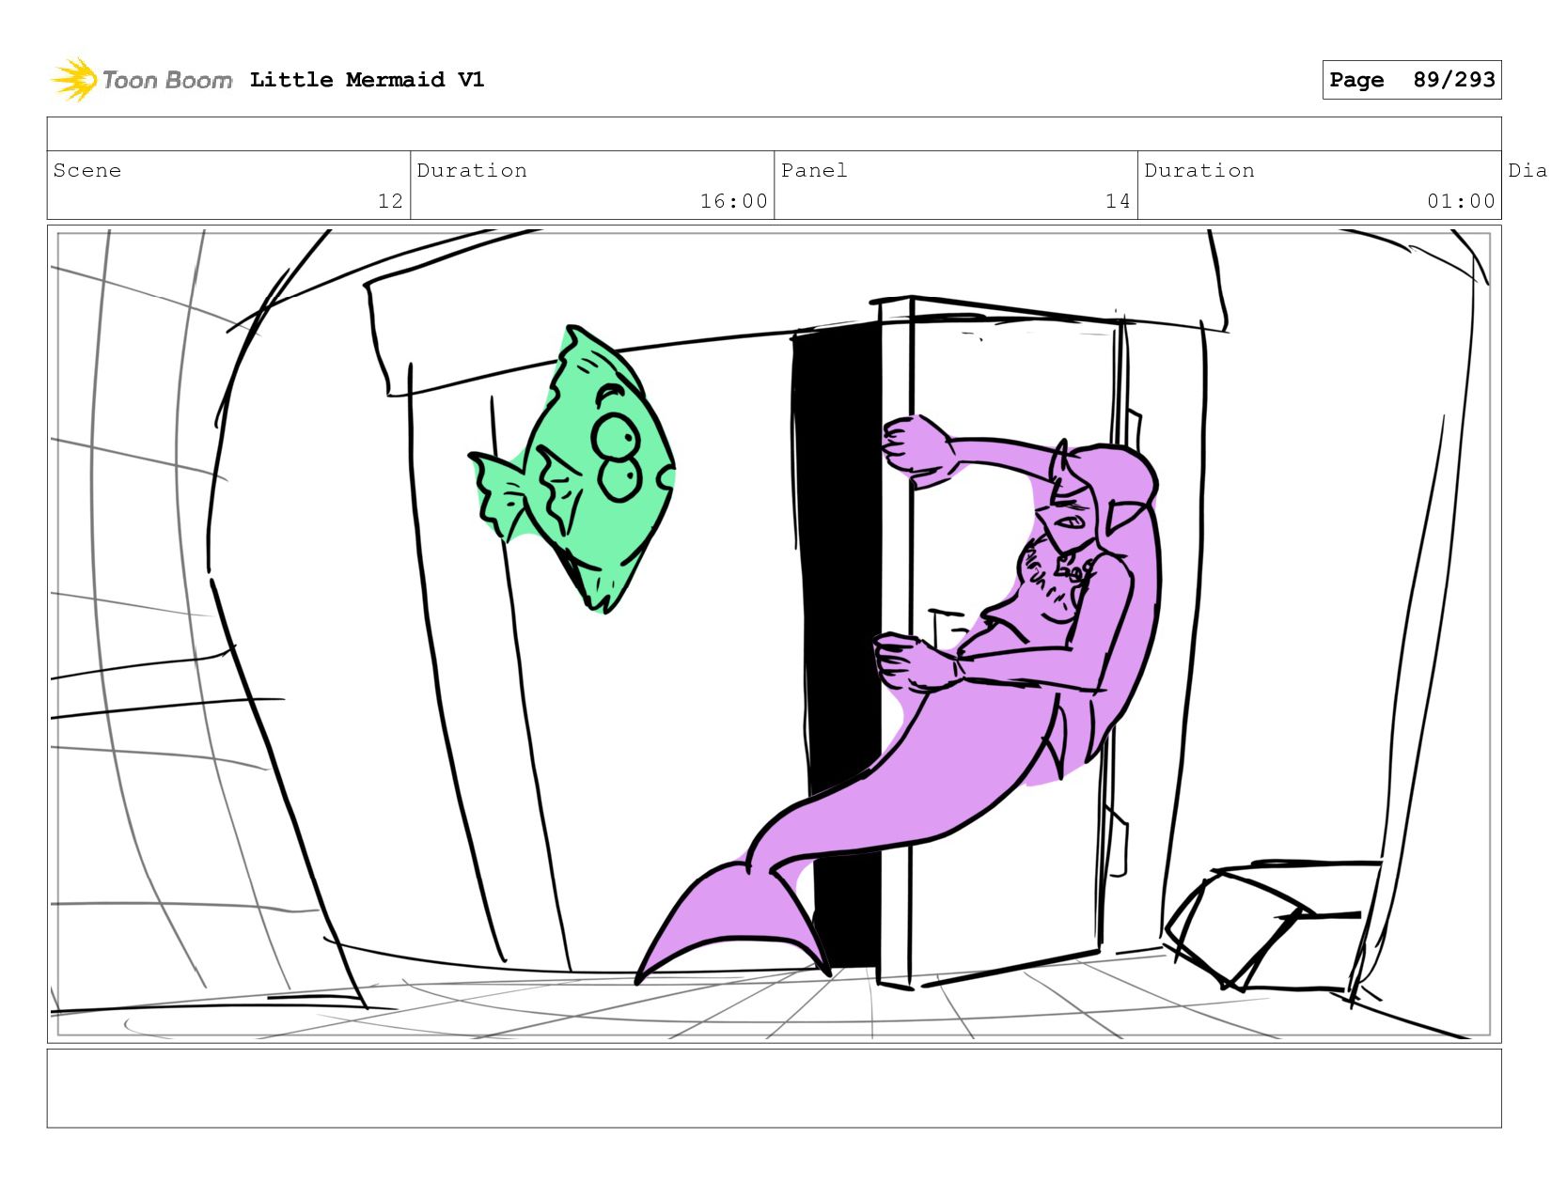Select the 'Duration' label beside Scene

pyautogui.click(x=472, y=170)
